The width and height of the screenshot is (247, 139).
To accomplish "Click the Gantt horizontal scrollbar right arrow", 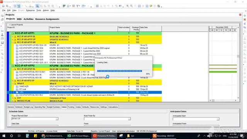I will coord(235,100).
